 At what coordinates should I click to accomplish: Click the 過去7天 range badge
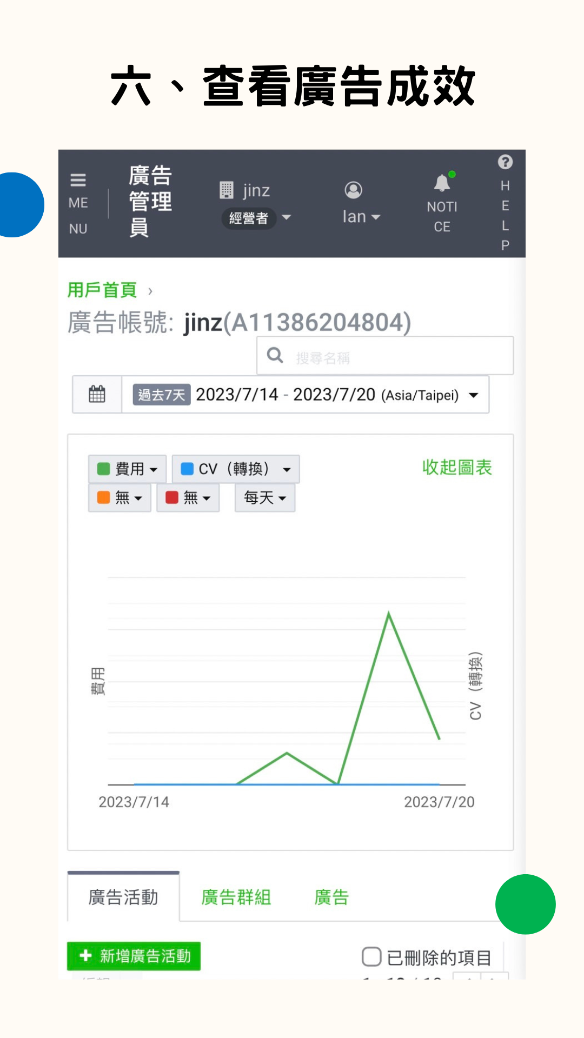coord(161,395)
